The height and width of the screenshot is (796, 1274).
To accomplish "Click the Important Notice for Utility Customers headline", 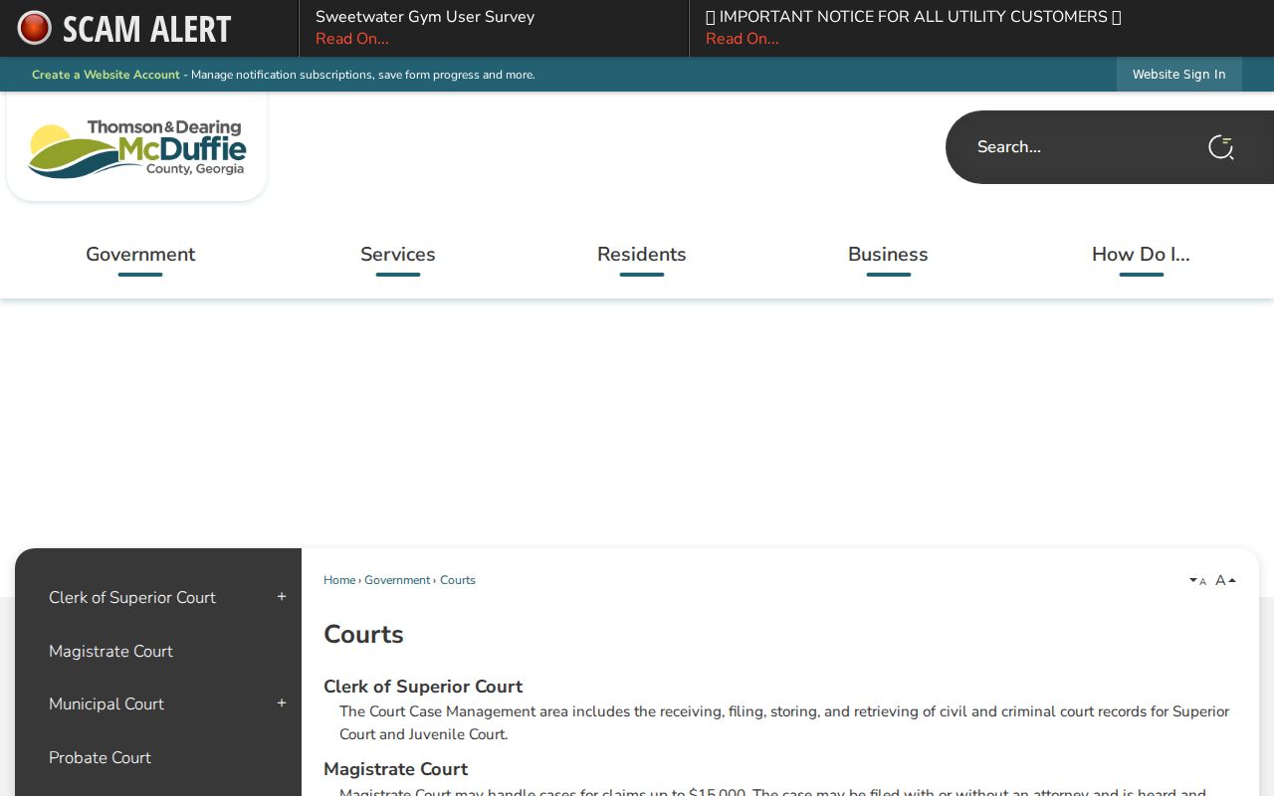I will [x=914, y=17].
